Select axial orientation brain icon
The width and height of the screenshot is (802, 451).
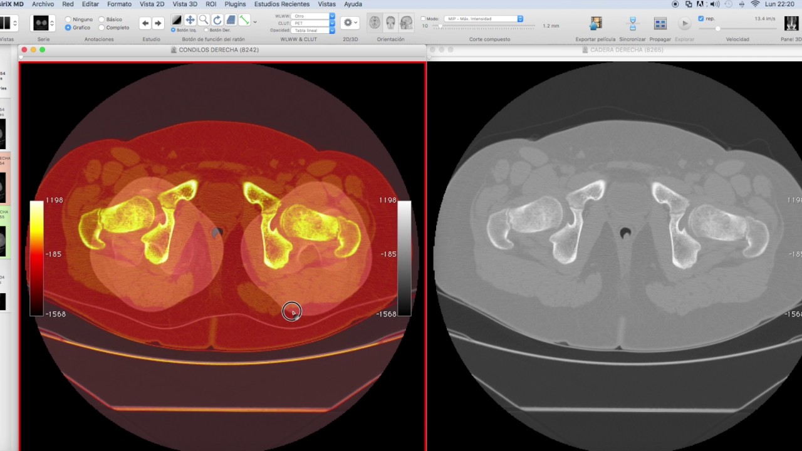tap(375, 23)
